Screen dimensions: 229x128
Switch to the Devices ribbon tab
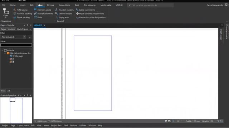pyautogui.click(x=50, y=5)
